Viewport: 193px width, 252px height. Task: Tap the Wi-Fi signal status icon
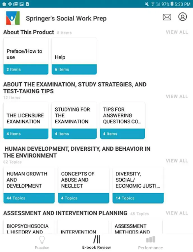(x=153, y=4)
